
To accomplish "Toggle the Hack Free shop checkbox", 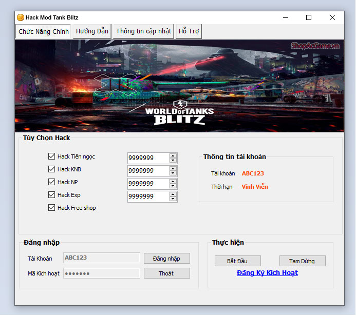I will pyautogui.click(x=51, y=208).
